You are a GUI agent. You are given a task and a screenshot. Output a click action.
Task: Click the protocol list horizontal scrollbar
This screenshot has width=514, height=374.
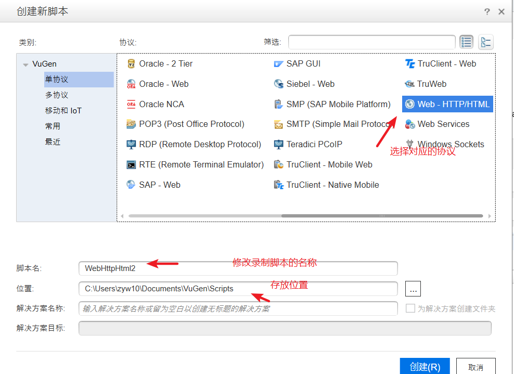tap(382, 216)
